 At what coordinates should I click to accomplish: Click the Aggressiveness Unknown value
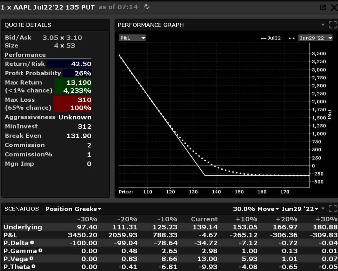[x=75, y=117]
